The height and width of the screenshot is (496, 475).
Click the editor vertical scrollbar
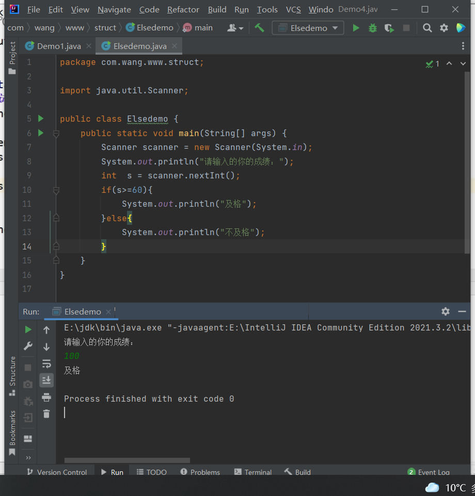(467, 162)
